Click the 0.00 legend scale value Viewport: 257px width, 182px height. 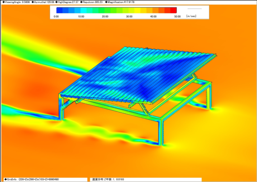pyautogui.click(x=56, y=17)
